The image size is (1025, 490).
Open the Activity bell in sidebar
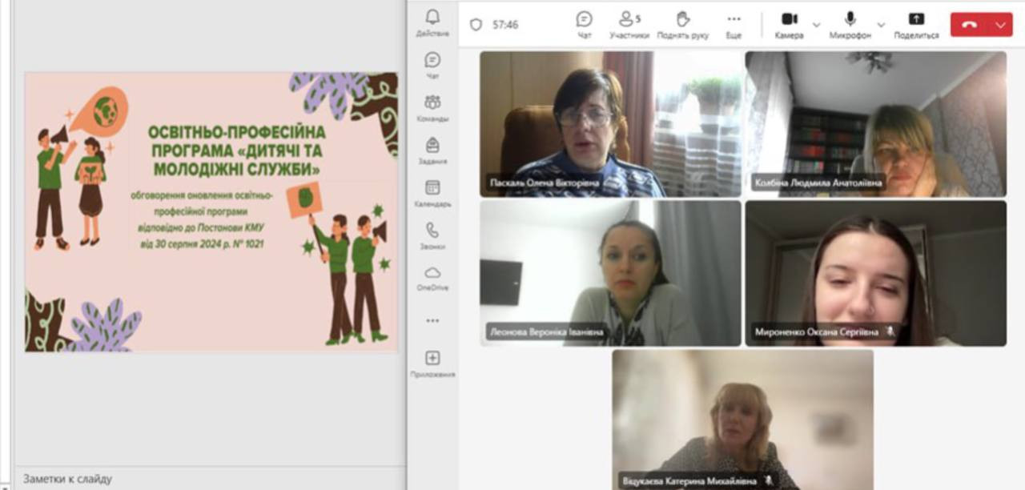tap(432, 22)
